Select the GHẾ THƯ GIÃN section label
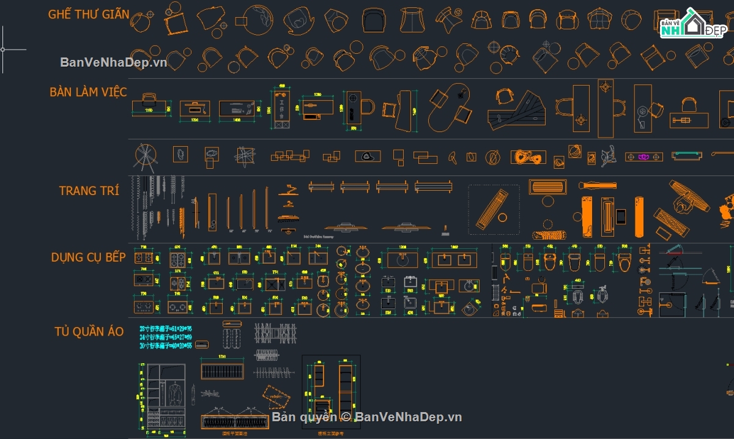 coord(88,14)
